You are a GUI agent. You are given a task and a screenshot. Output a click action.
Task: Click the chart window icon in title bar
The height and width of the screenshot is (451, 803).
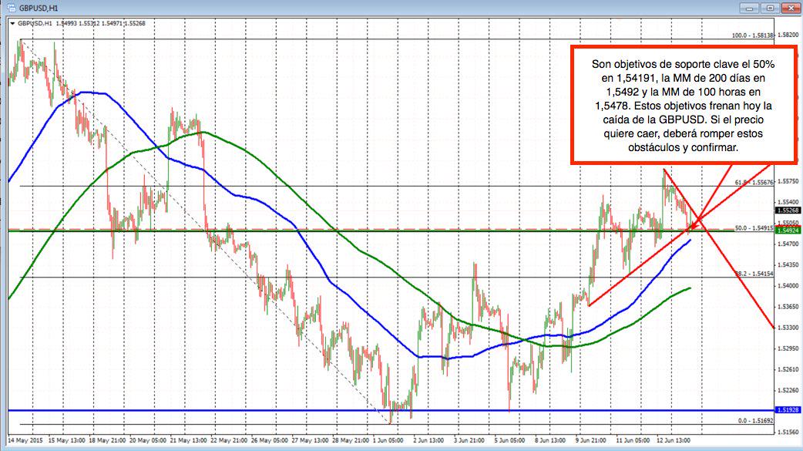[11, 8]
